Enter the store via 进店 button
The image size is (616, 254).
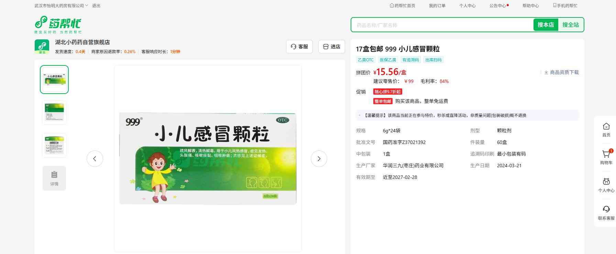click(x=331, y=47)
